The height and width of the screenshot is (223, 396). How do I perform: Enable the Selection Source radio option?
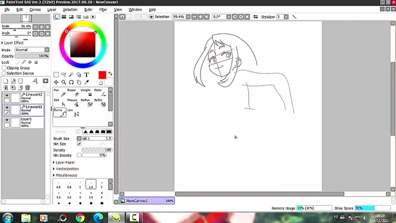click(4, 73)
